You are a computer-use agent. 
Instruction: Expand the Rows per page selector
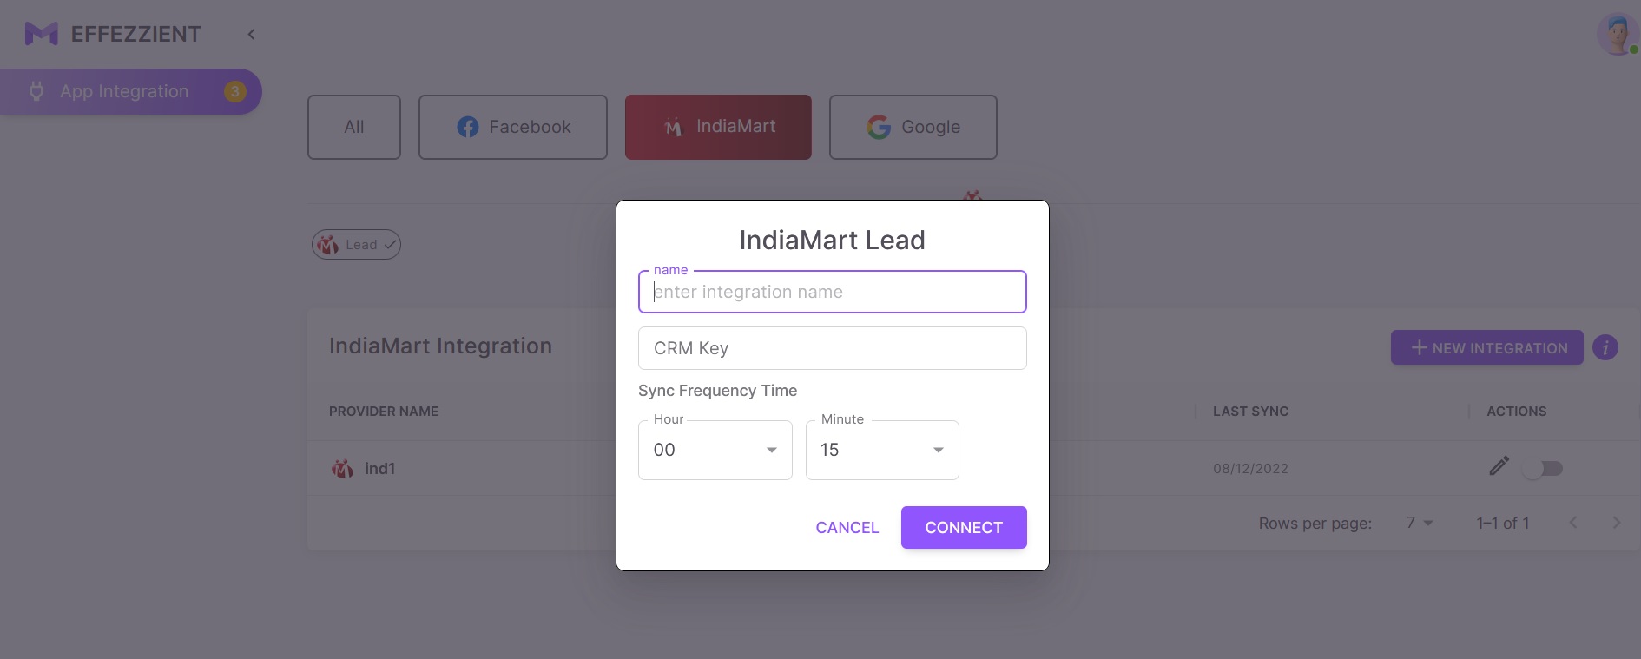pyautogui.click(x=1420, y=523)
